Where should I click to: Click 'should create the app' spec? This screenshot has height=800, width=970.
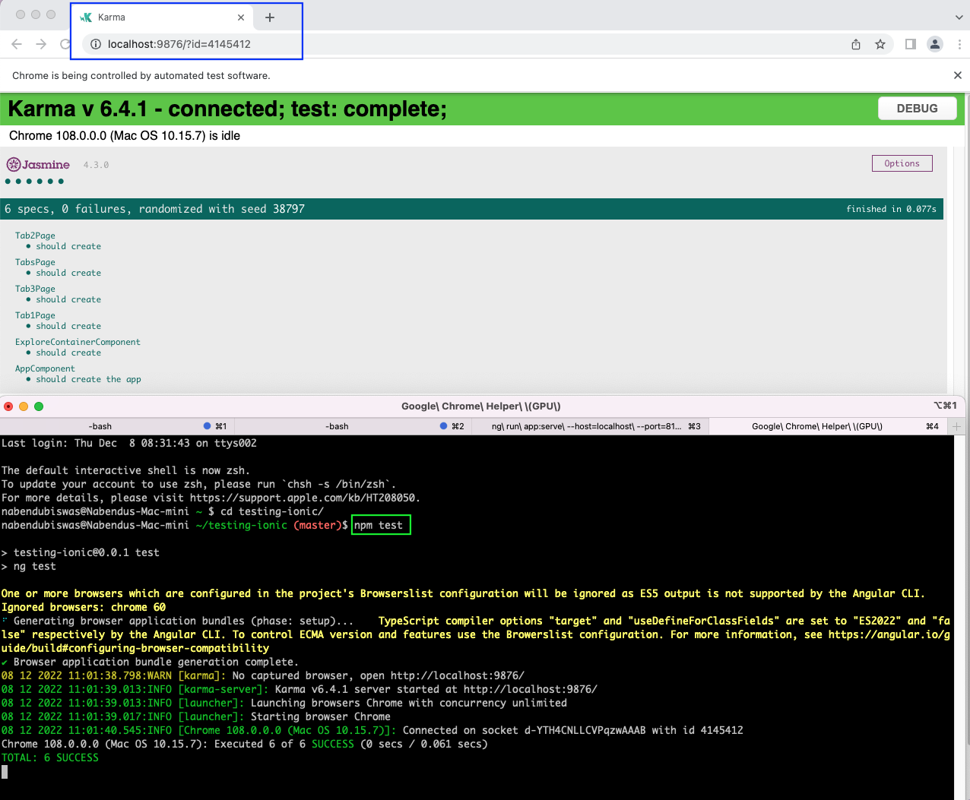(88, 379)
